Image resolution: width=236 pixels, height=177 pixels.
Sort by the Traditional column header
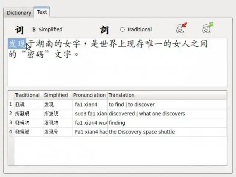pyautogui.click(x=28, y=95)
